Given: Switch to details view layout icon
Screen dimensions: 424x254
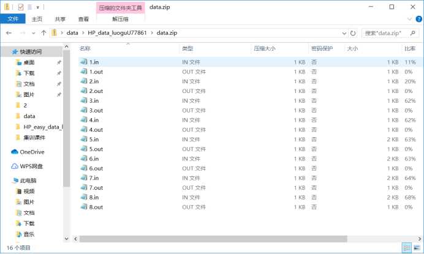Looking at the screenshot, I should (x=406, y=247).
